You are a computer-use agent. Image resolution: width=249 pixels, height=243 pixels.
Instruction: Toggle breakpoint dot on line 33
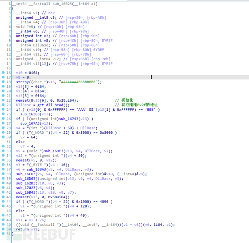[3, 151]
